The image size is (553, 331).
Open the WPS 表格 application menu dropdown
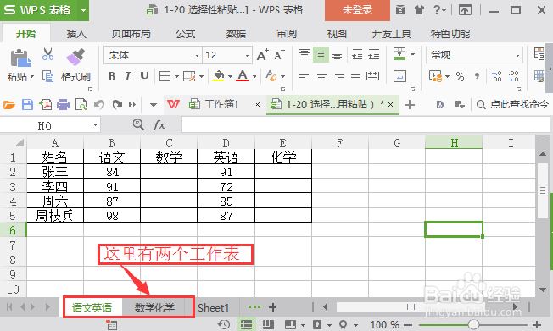pyautogui.click(x=84, y=10)
